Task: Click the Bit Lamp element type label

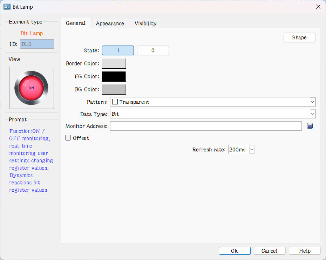Action: click(x=31, y=34)
